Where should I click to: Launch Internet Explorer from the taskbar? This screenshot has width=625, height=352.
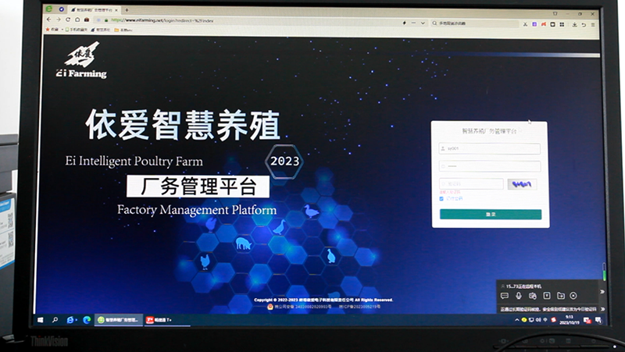pos(70,320)
